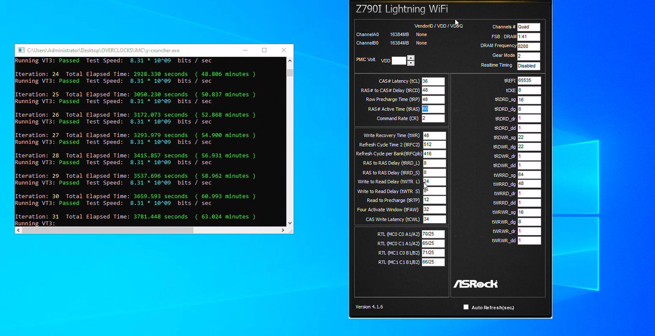This screenshot has width=655, height=336.
Task: Click the CAS Write Latency (tCWL) field
Action: click(x=434, y=219)
